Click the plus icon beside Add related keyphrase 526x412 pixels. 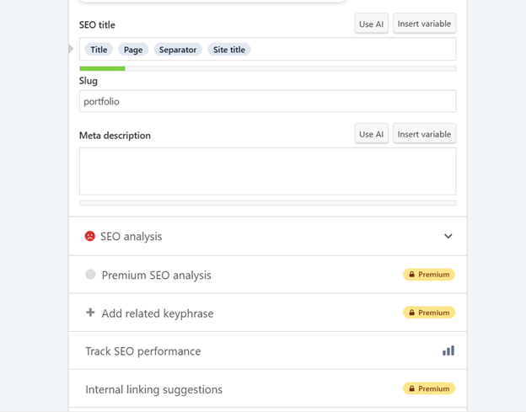tap(90, 313)
